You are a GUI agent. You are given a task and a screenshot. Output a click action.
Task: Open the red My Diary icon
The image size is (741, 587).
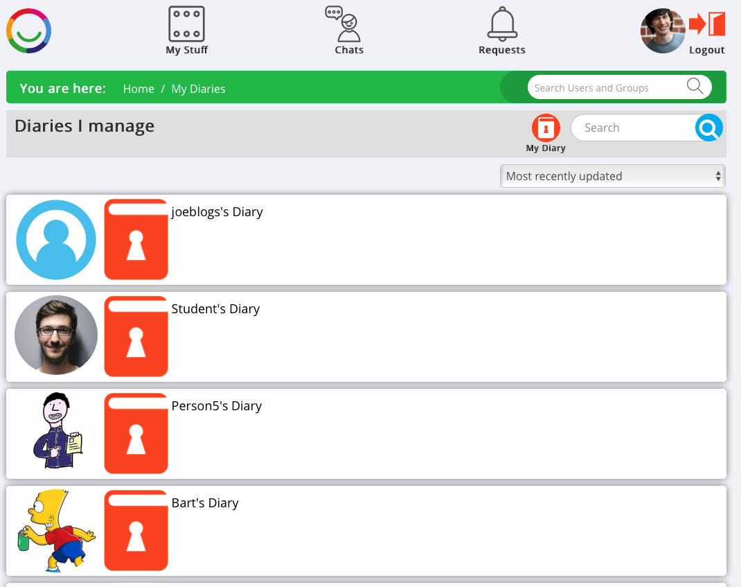[546, 128]
